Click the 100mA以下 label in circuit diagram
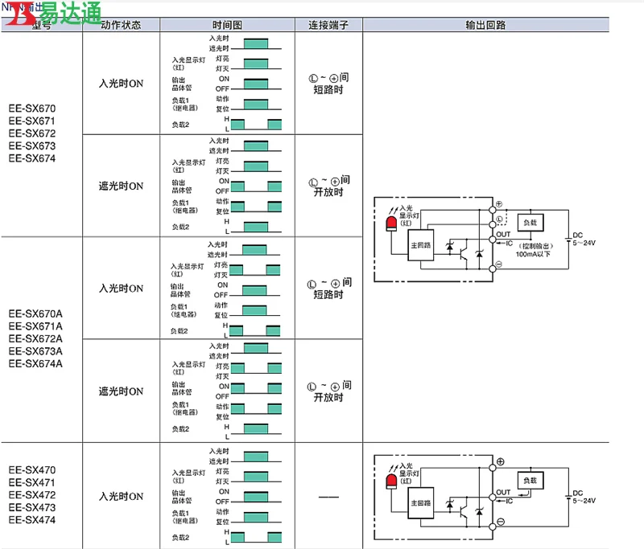Viewport: 644px width, 549px height. click(x=533, y=254)
